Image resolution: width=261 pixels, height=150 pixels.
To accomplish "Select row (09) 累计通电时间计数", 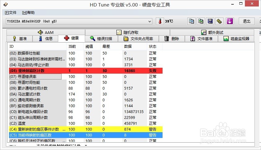I will click(86, 88).
